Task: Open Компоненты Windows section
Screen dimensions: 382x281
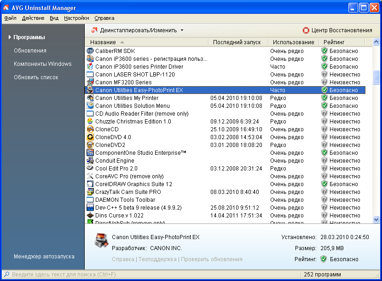Action: (43, 64)
